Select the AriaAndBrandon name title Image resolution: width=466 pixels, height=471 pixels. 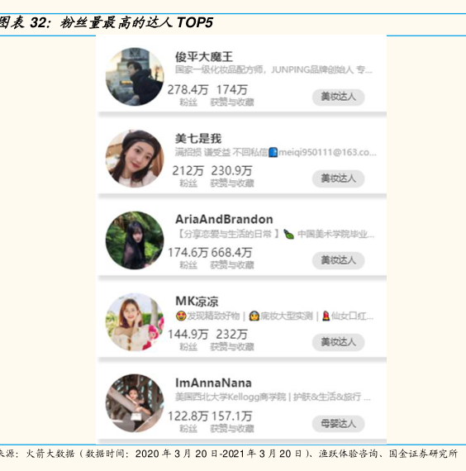click(x=224, y=219)
